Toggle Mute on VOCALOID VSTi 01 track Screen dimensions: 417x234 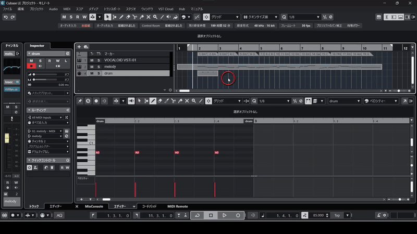92,60
